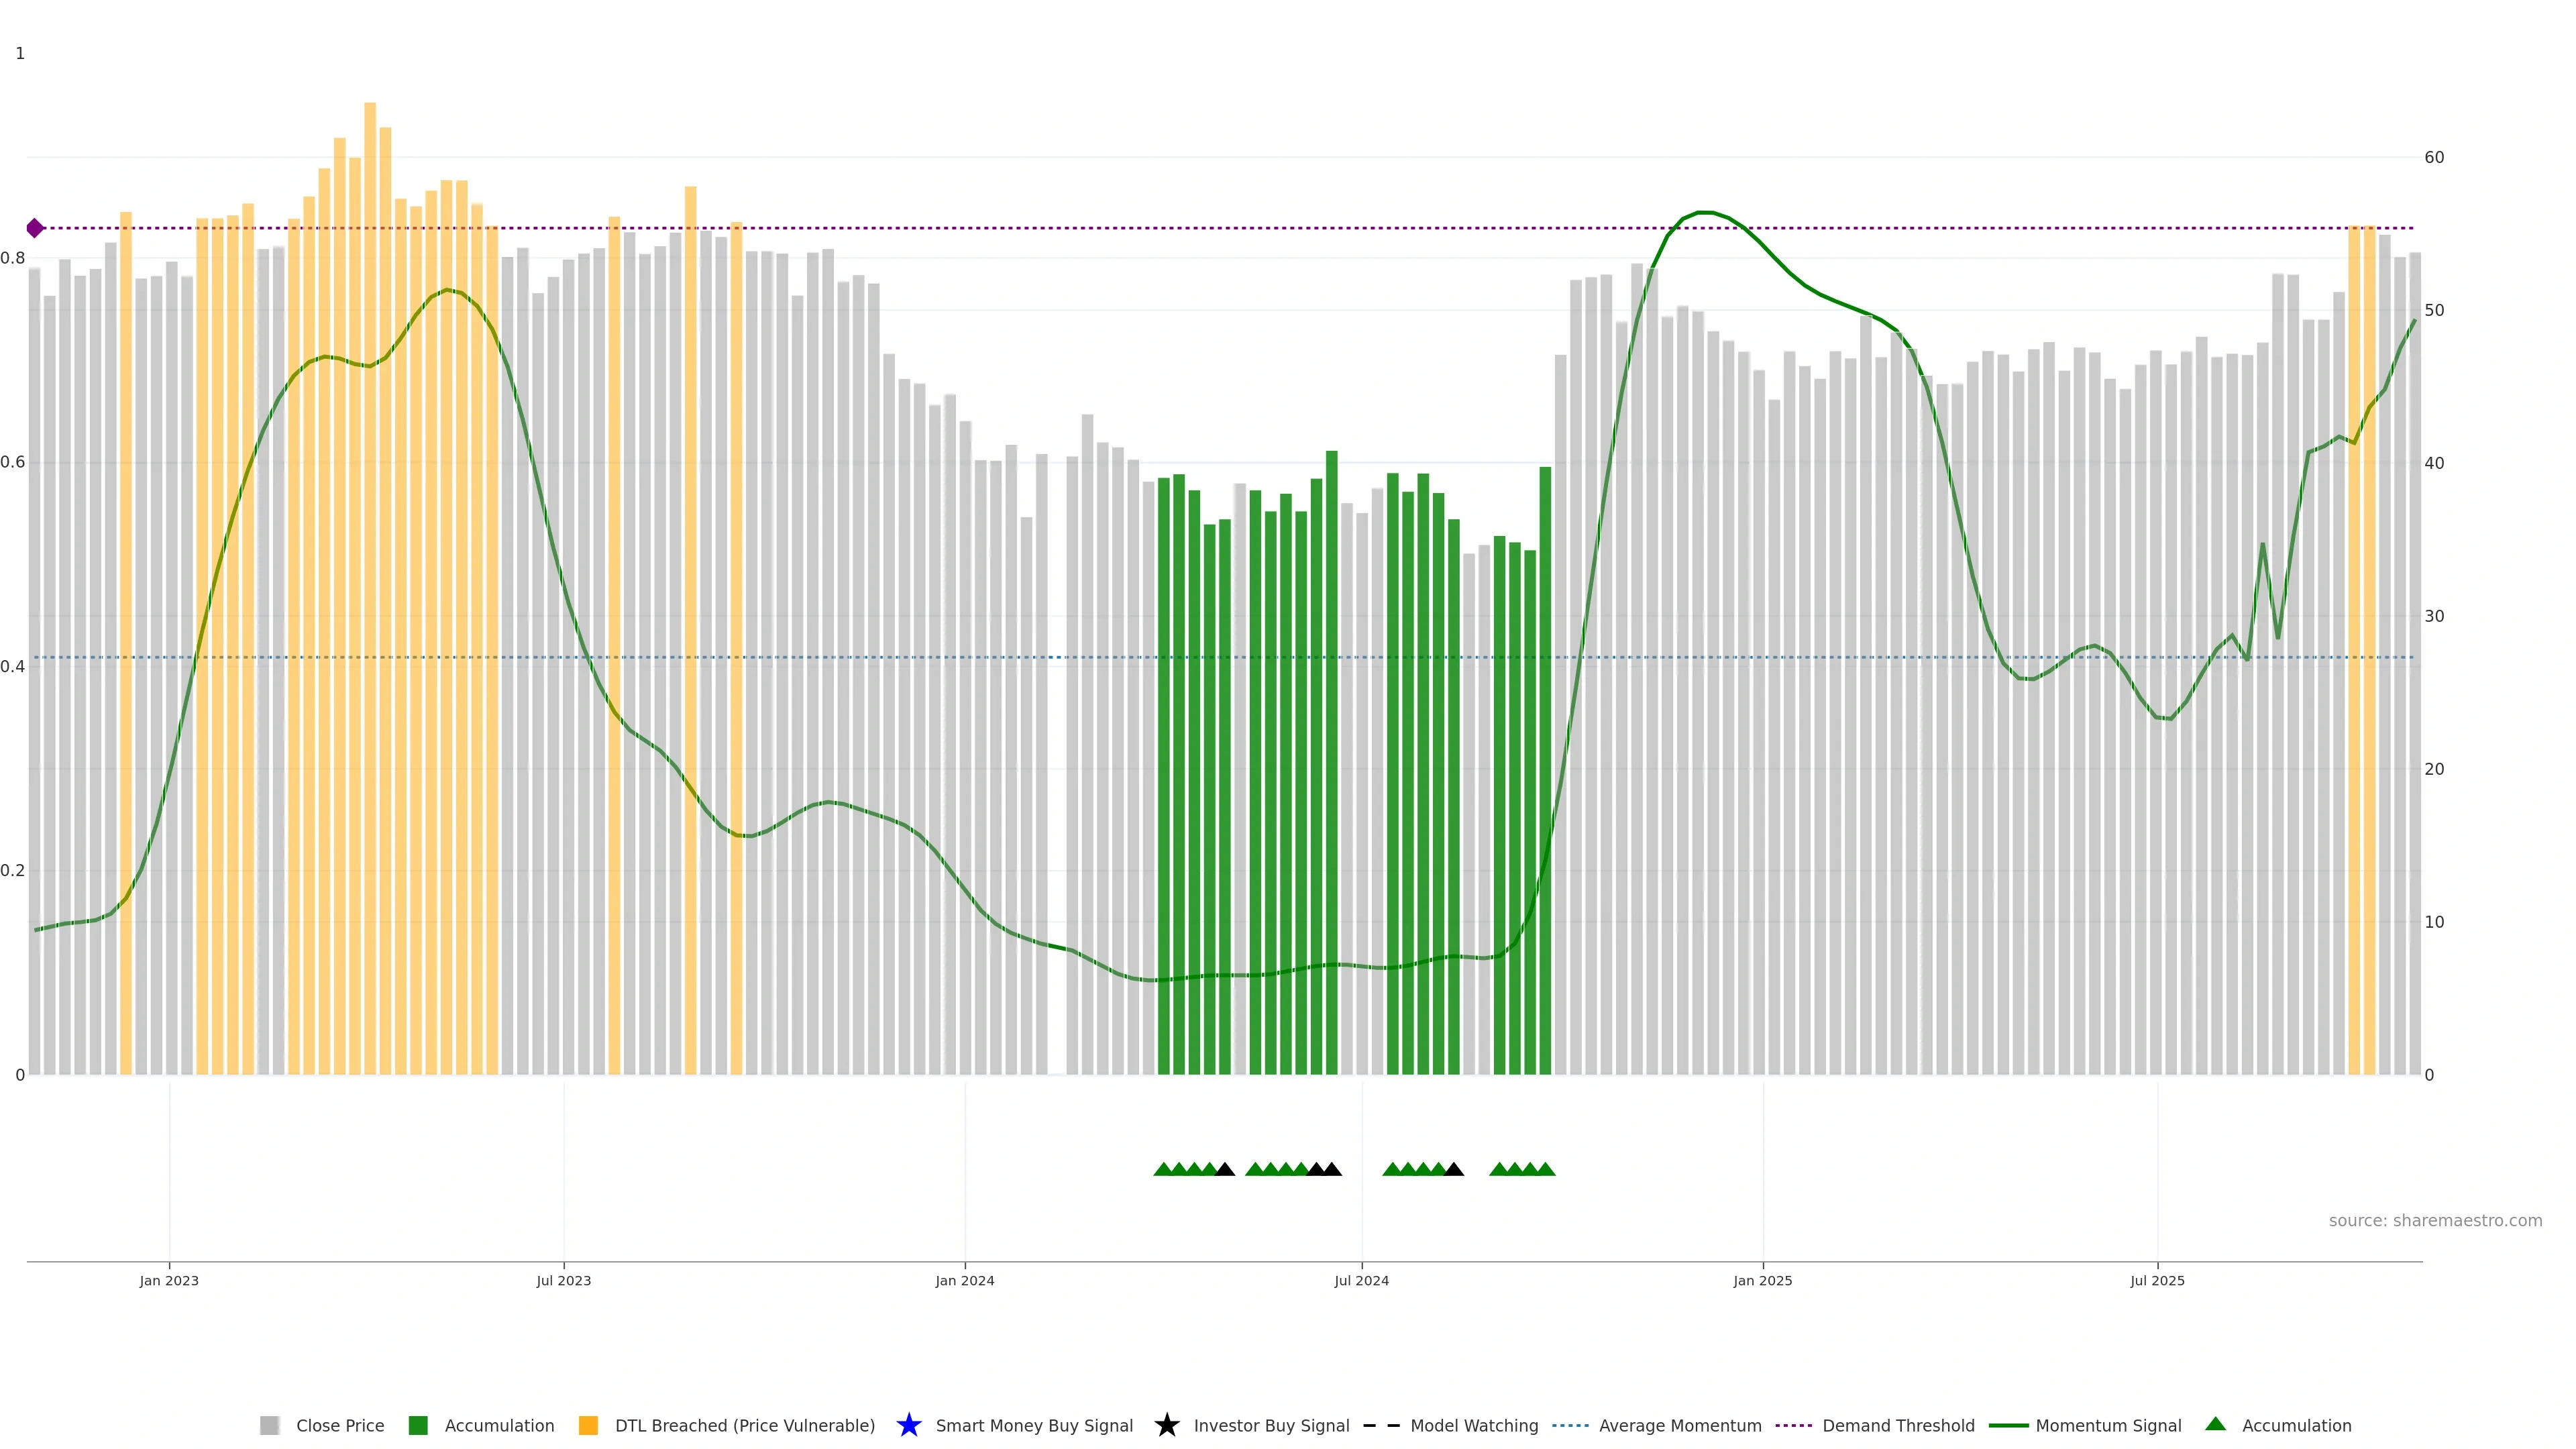
Task: Click the tallest orange bar in the chart
Action: coord(370,588)
